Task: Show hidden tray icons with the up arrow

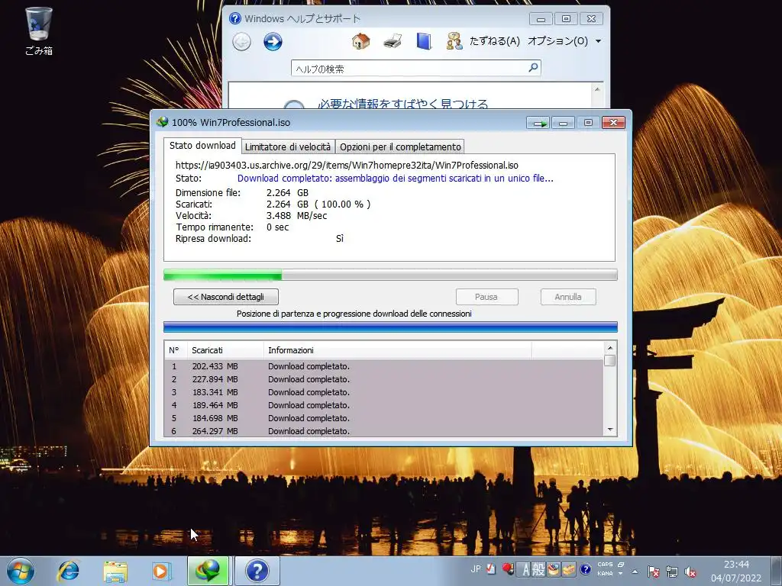Action: 635,572
